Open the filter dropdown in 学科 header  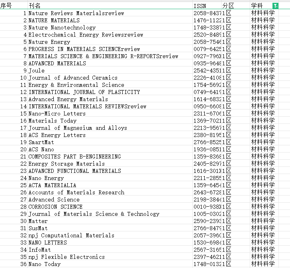coord(275,6)
